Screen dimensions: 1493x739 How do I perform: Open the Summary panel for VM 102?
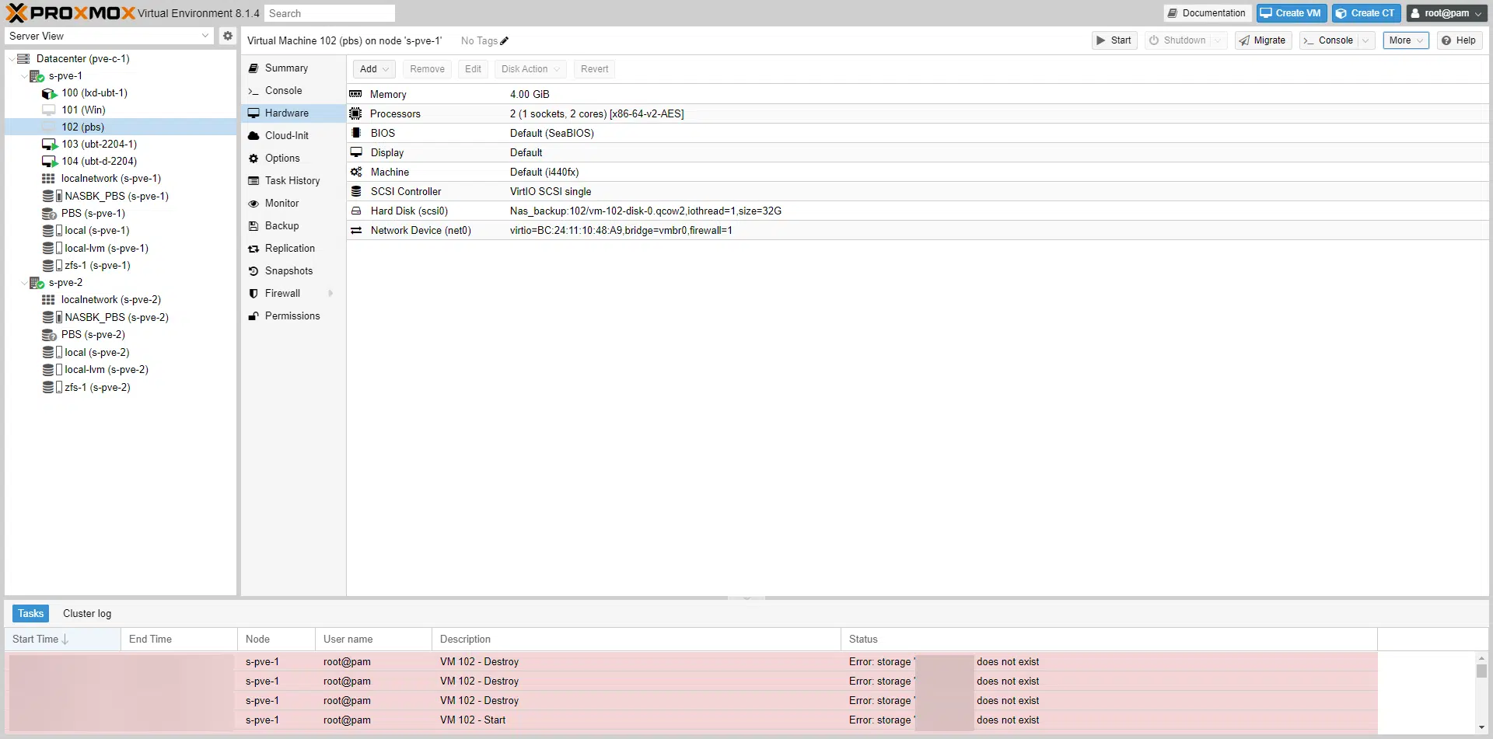[286, 68]
